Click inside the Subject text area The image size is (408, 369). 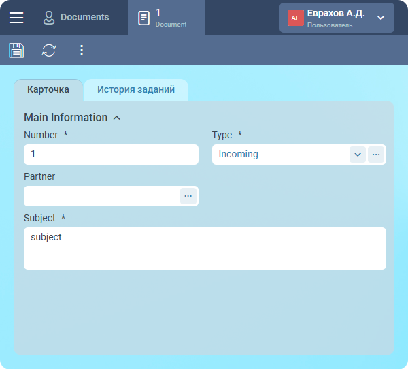pyautogui.click(x=205, y=248)
